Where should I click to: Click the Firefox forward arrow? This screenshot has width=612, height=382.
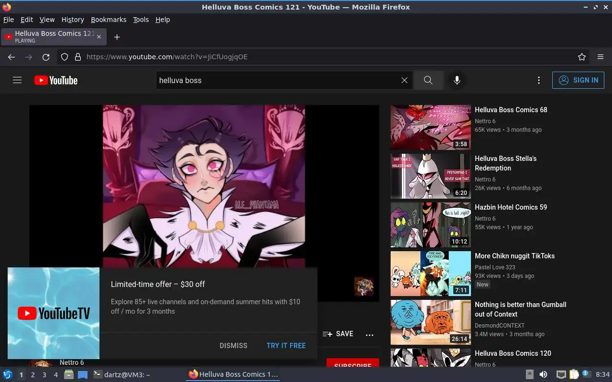(29, 57)
